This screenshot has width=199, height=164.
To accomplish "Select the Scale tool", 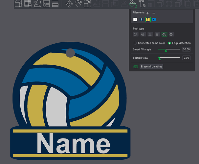I will pos(87,4).
